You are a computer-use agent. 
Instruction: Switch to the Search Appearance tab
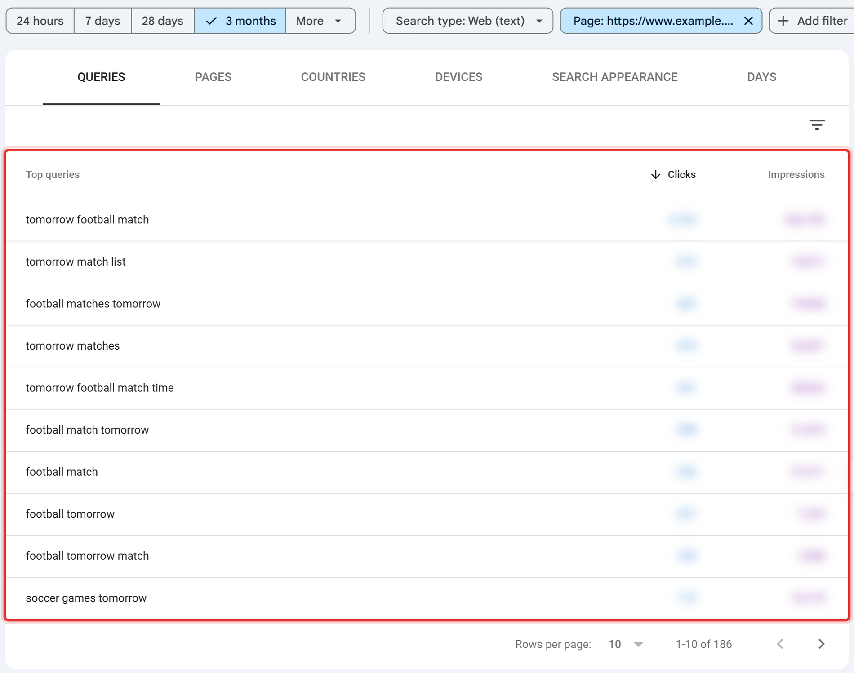pos(614,77)
